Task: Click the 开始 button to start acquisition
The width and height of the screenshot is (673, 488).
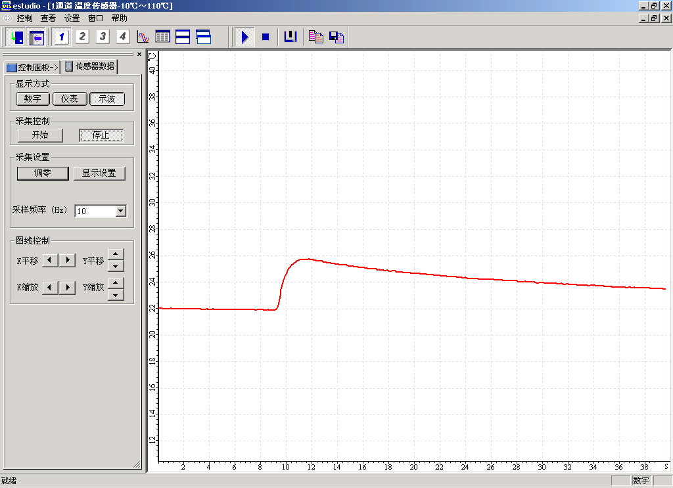Action: pos(40,135)
